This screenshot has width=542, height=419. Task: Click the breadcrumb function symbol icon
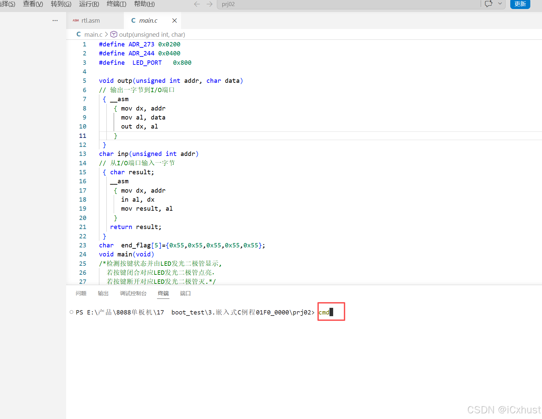(x=114, y=34)
